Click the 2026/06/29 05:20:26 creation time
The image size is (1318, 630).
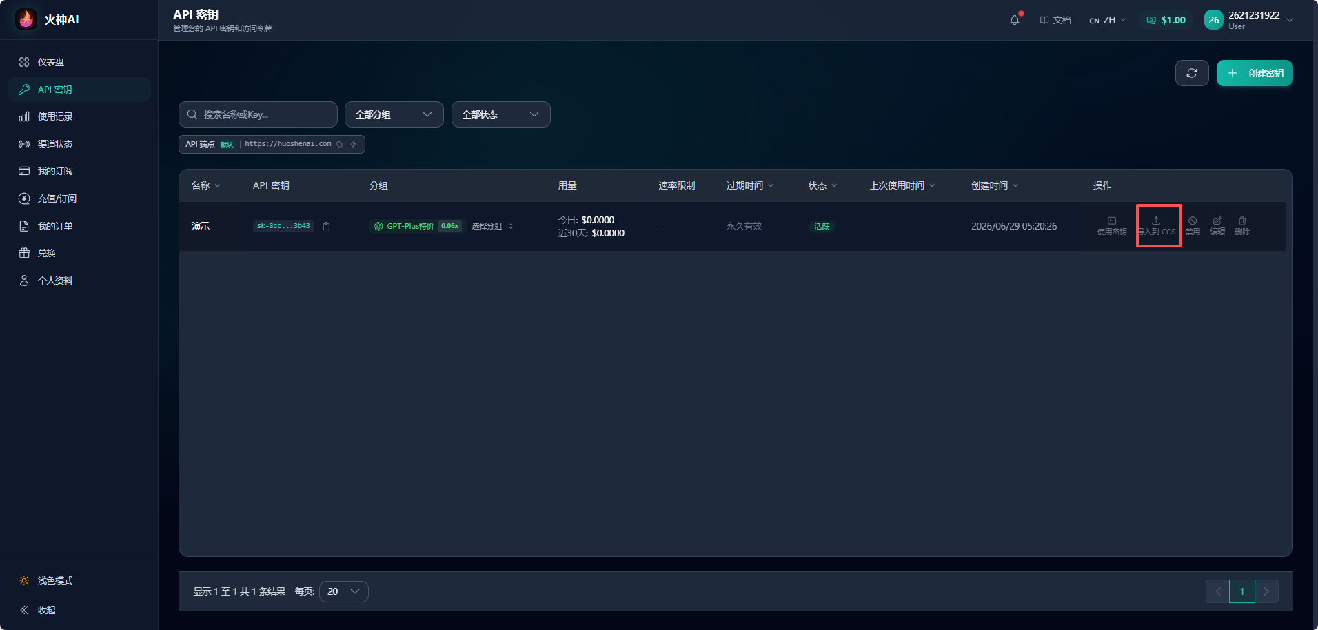1014,226
